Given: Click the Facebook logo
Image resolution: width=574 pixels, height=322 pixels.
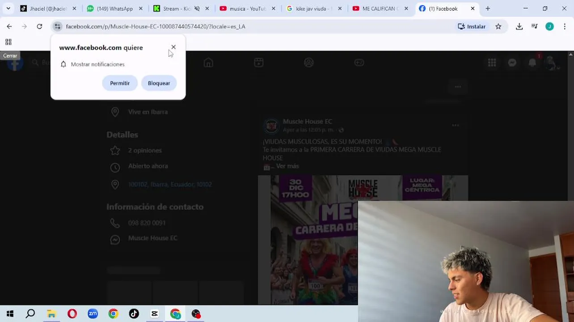Looking at the screenshot, I should click(15, 63).
